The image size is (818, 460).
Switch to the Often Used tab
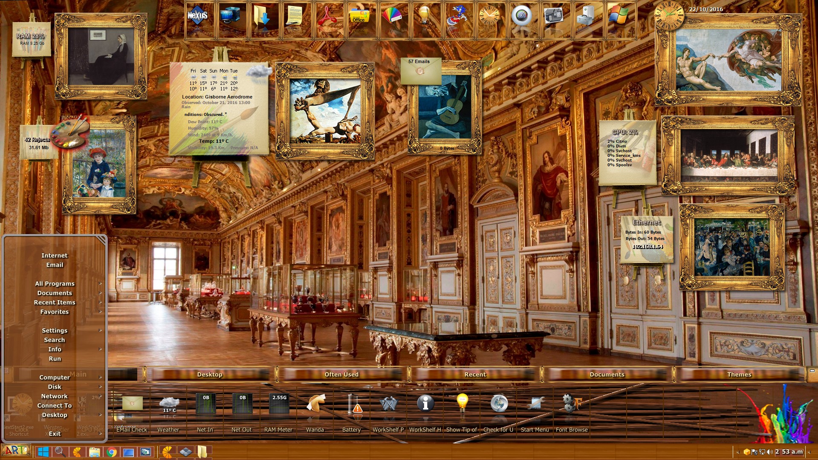point(341,374)
